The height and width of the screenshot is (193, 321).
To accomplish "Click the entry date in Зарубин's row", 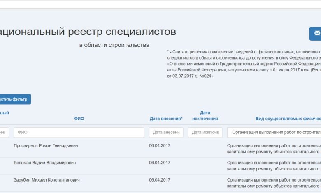I will coord(160,180).
